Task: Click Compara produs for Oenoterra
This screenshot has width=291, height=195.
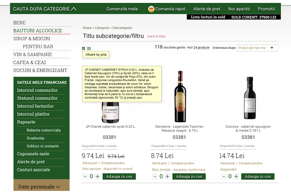Action: pyautogui.click(x=182, y=163)
